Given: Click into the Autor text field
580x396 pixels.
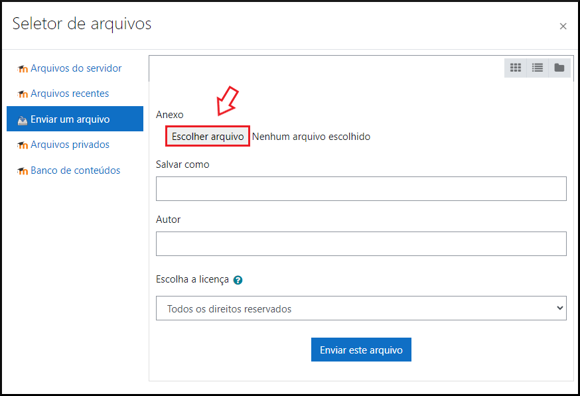Looking at the screenshot, I should [x=361, y=243].
